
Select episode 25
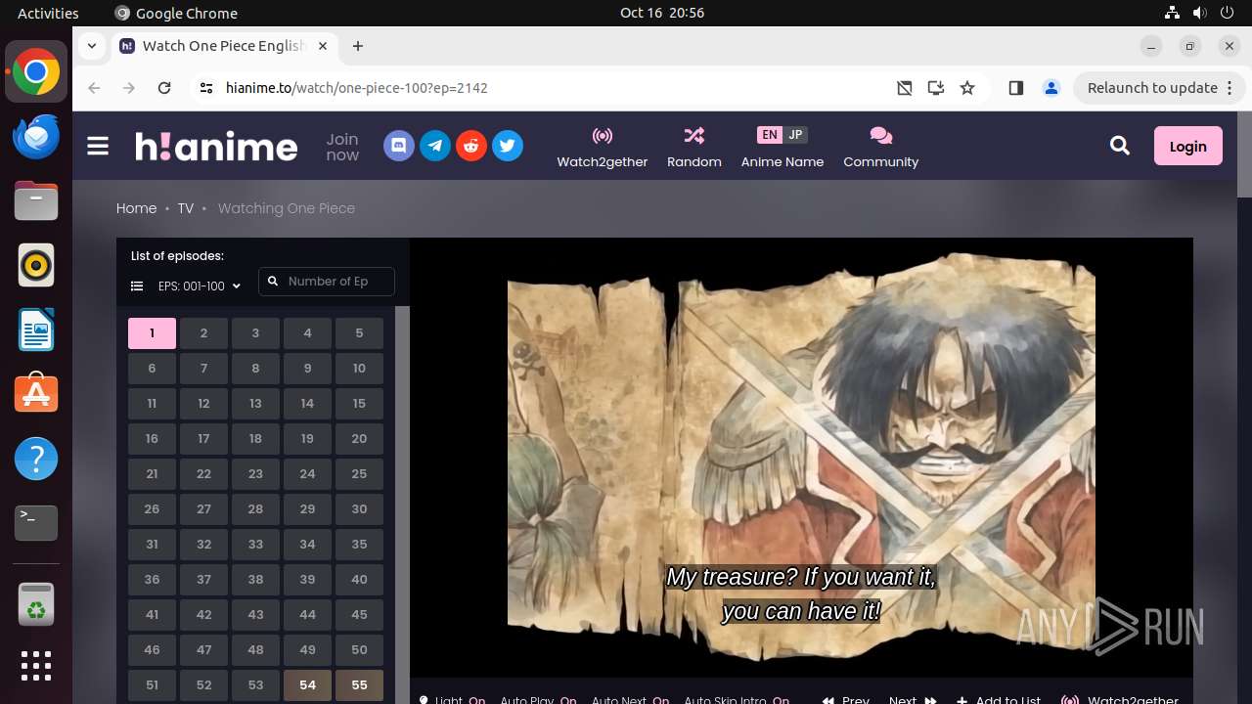[359, 474]
